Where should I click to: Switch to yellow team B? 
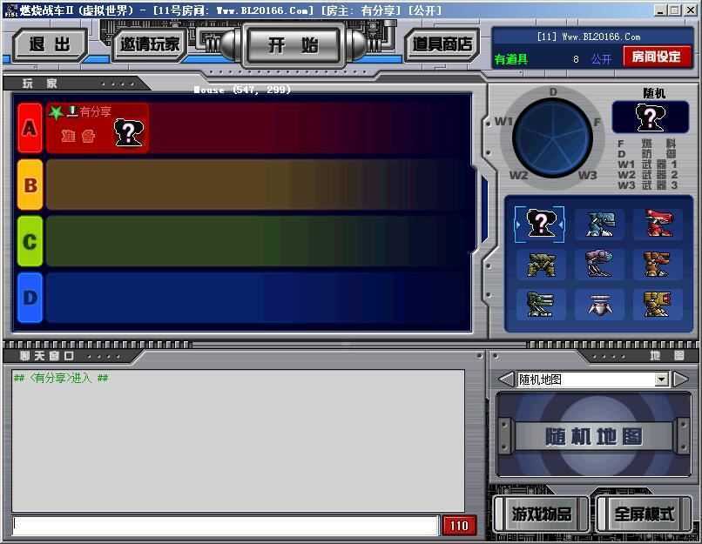pyautogui.click(x=30, y=185)
